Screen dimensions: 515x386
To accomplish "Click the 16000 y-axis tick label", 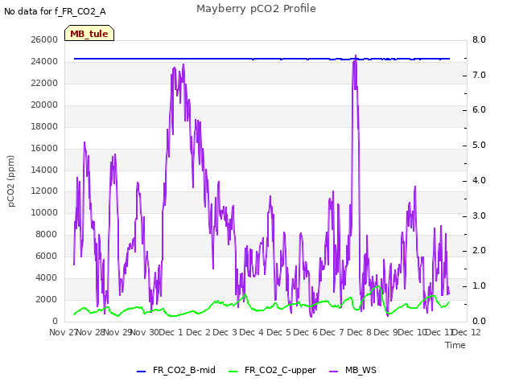I will tap(44, 148).
